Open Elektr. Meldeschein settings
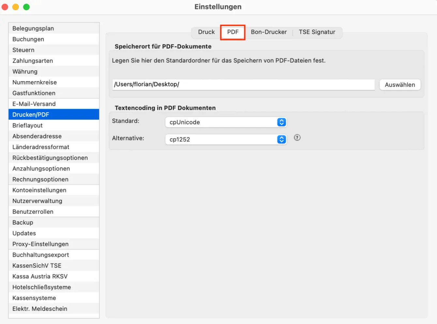This screenshot has height=324, width=437. pos(54,309)
